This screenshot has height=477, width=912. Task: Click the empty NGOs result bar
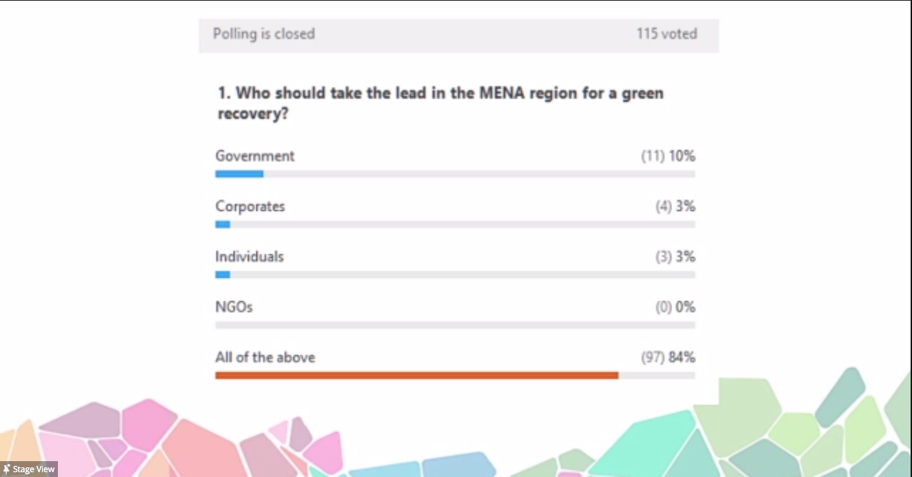click(x=455, y=325)
